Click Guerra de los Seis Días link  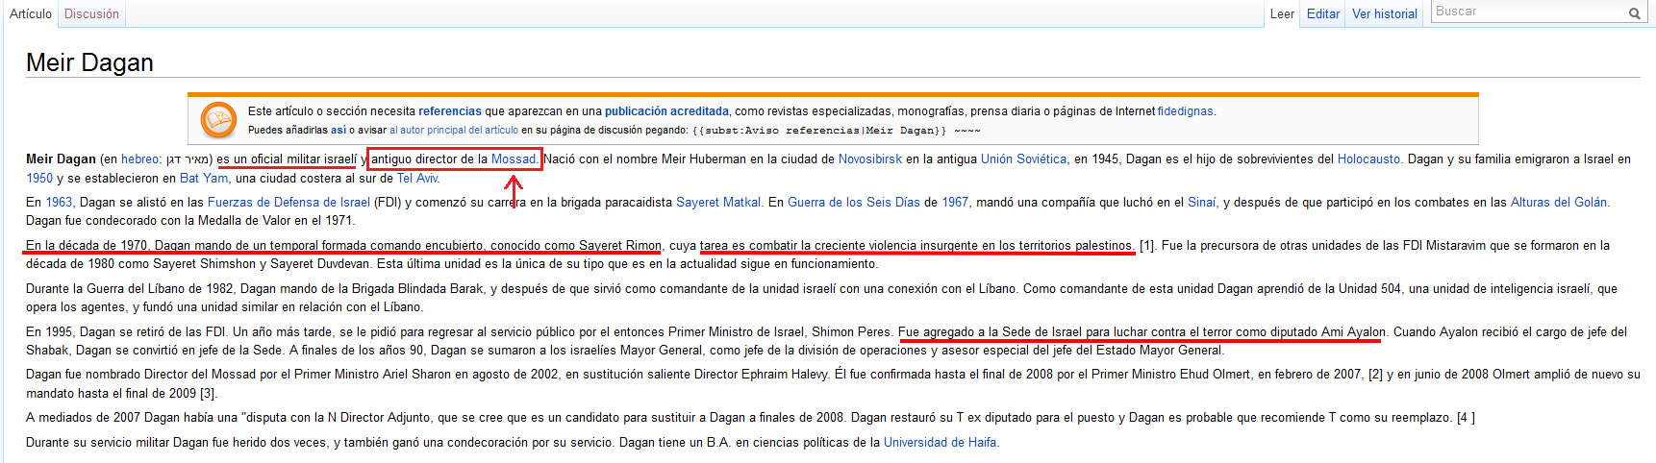[853, 203]
